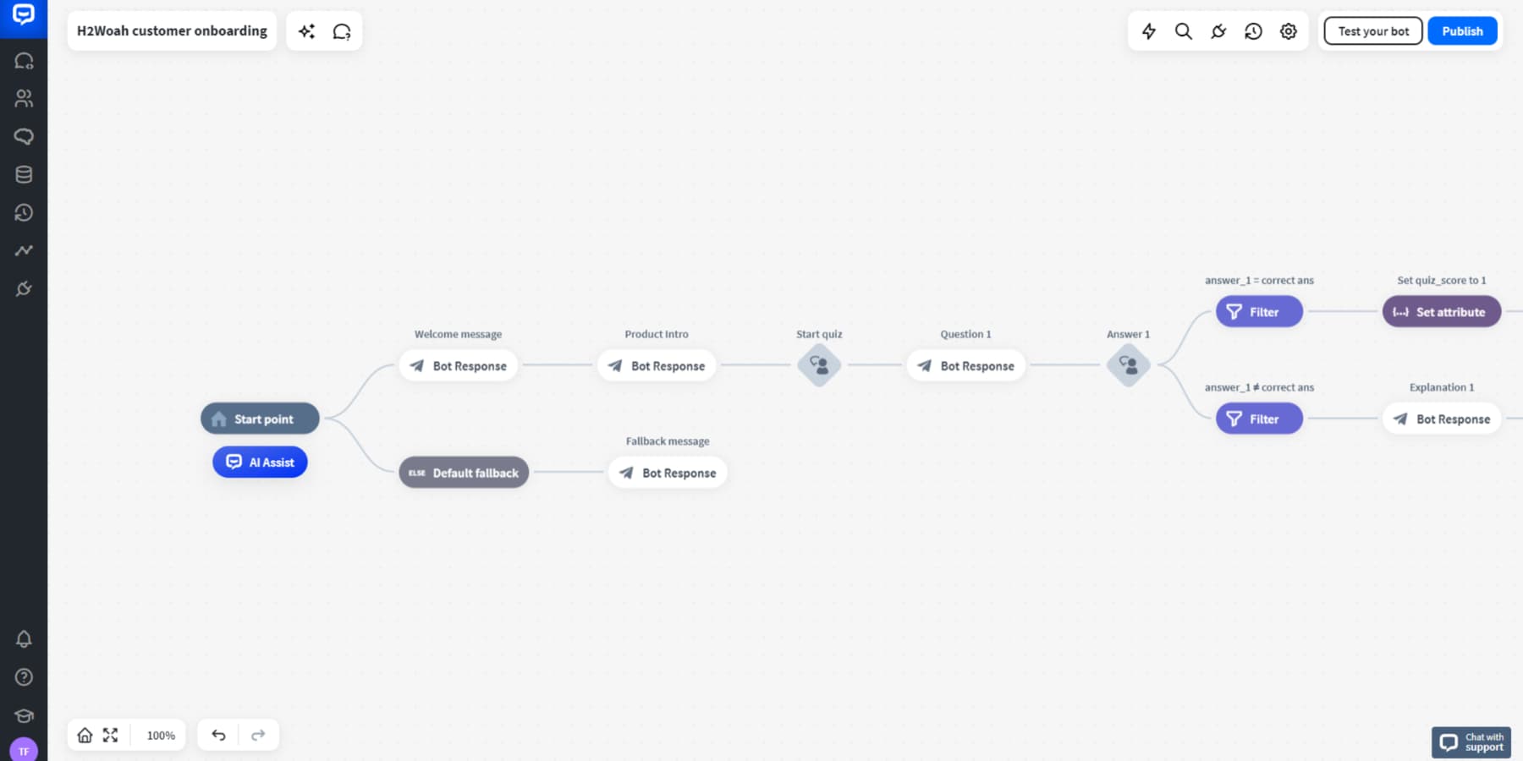Open the flow settings gear icon
The width and height of the screenshot is (1523, 761).
[x=1288, y=30]
